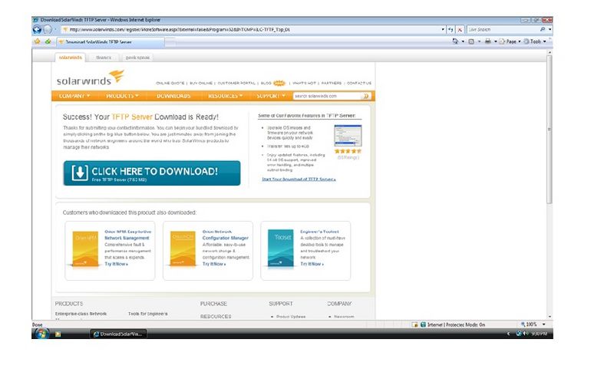Click the Home icon in command bar
This screenshot has height=372, width=614.
[x=455, y=41]
